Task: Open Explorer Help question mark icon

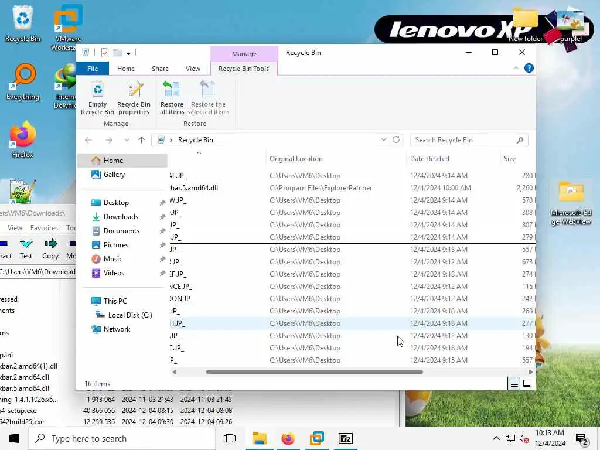Action: click(529, 68)
